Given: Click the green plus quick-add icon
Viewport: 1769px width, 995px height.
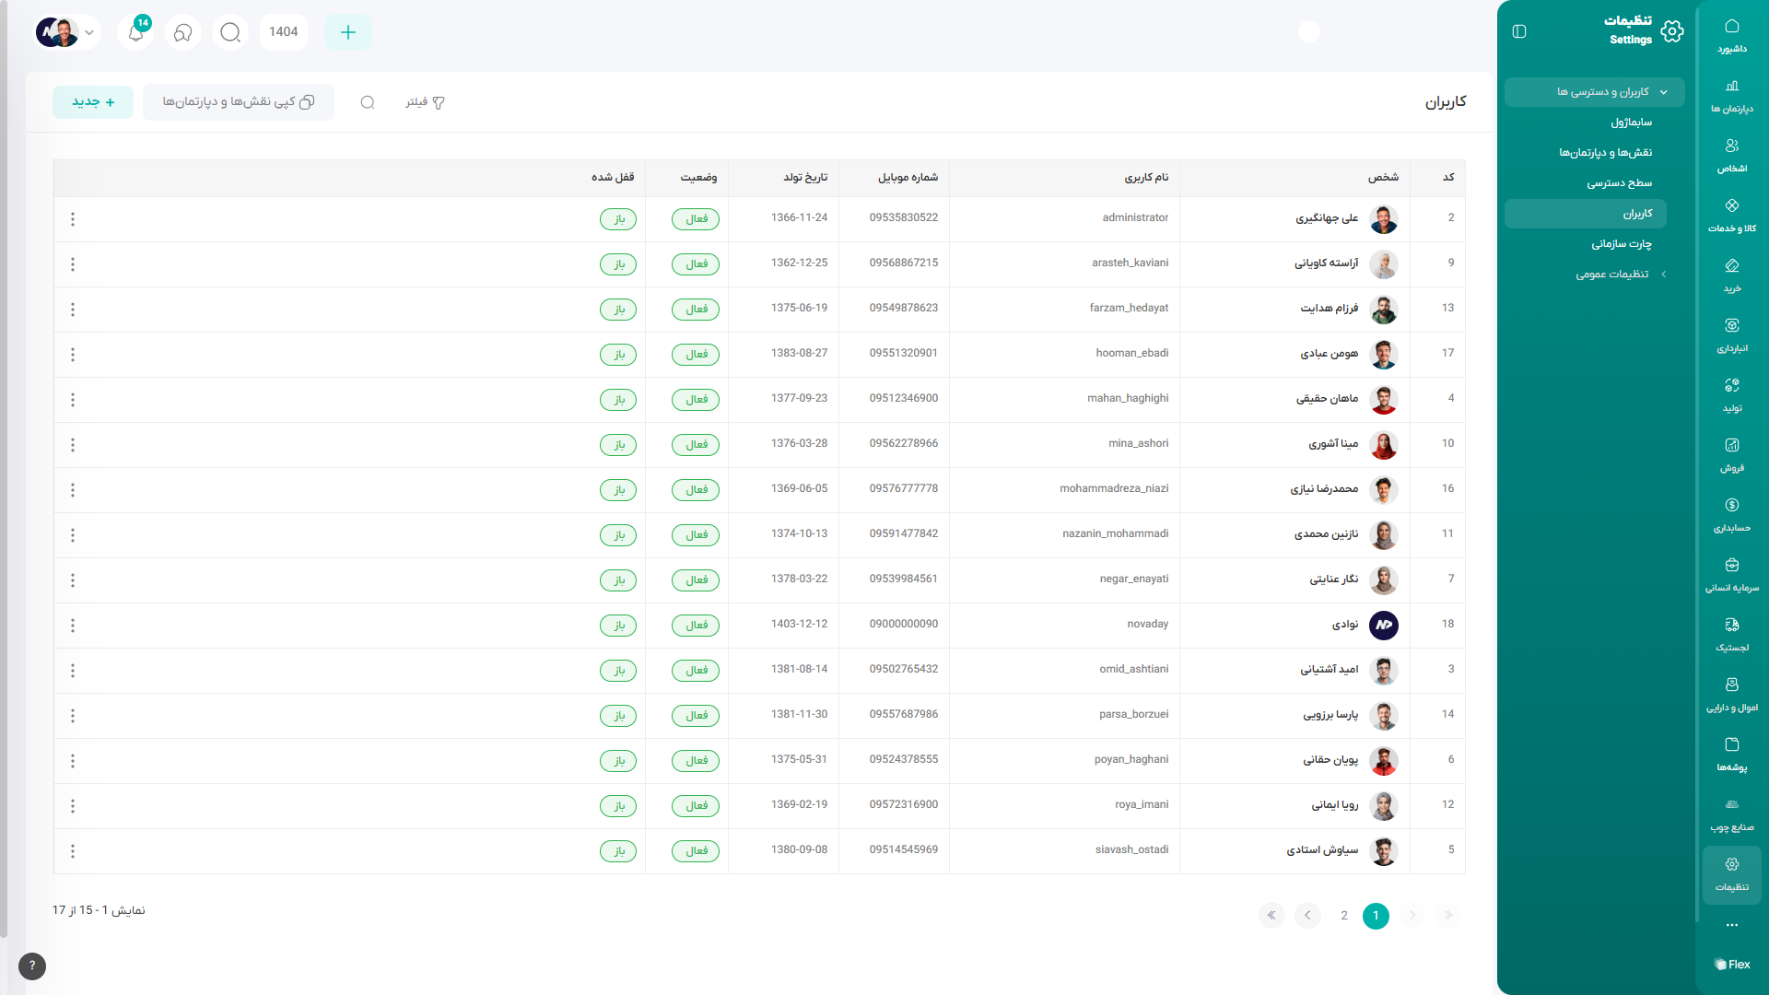Looking at the screenshot, I should [347, 32].
